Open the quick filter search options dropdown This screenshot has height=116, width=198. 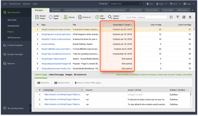coord(123,17)
